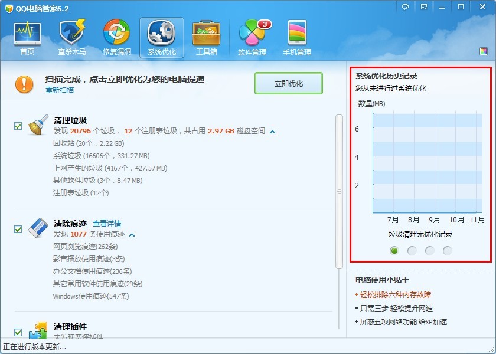Click the broom icon for 清理垃圾
This screenshot has width=496, height=354.
pos(38,125)
